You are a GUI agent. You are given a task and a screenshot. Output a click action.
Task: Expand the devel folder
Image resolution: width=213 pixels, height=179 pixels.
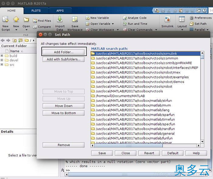click(2, 60)
